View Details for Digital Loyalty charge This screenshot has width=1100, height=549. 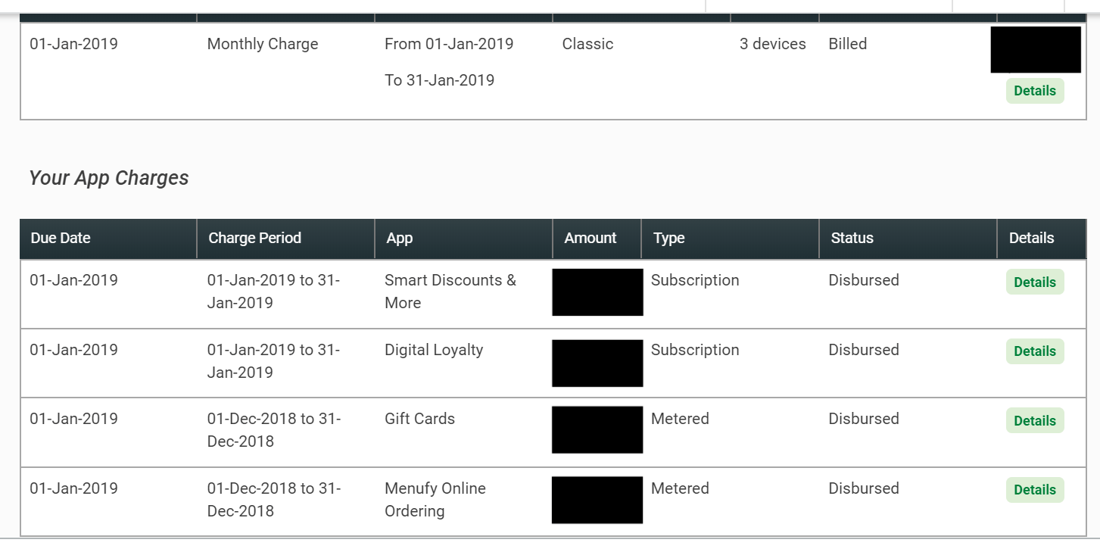[x=1034, y=351]
